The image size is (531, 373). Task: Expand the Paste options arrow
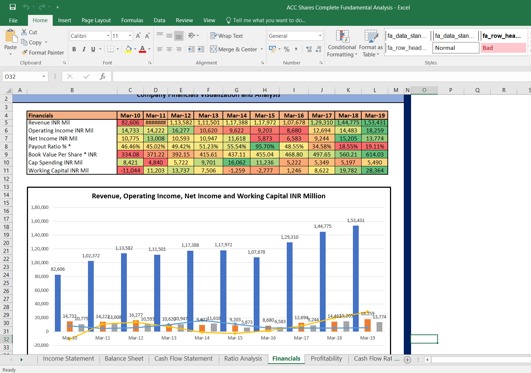point(11,54)
